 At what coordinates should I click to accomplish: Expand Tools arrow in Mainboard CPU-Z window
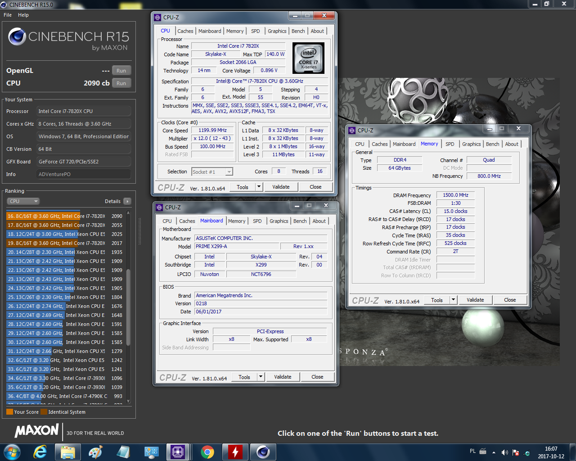[x=261, y=377]
